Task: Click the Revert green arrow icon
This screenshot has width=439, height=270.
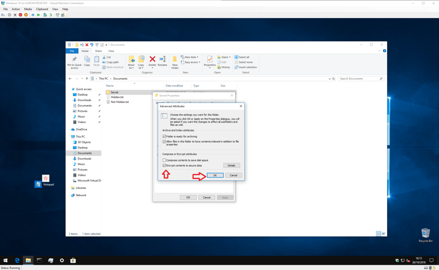Action: (51, 15)
